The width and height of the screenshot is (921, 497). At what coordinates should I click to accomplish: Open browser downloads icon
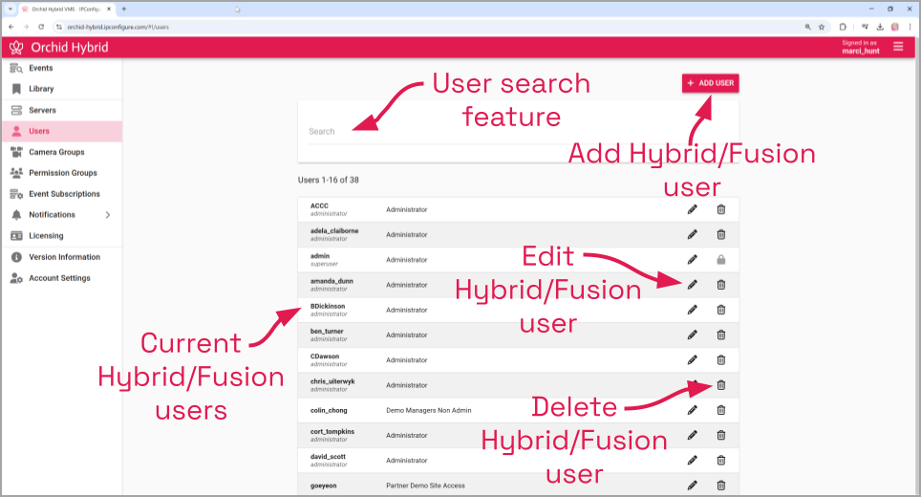pos(880,27)
